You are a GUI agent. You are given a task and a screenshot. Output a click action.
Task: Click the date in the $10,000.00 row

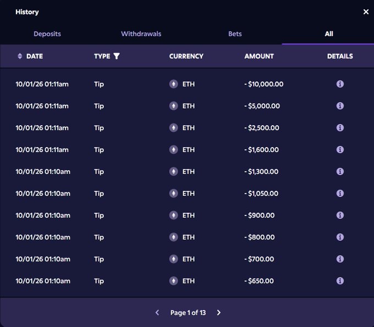[42, 84]
